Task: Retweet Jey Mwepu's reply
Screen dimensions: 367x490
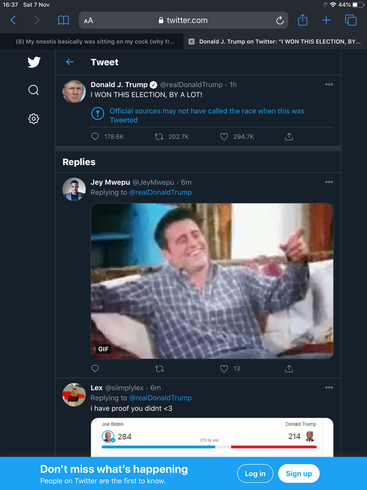Action: 159,368
